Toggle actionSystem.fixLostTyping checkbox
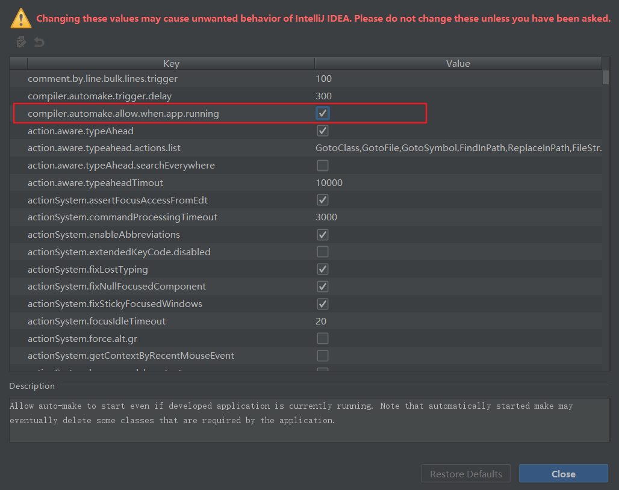The width and height of the screenshot is (619, 490). 323,269
